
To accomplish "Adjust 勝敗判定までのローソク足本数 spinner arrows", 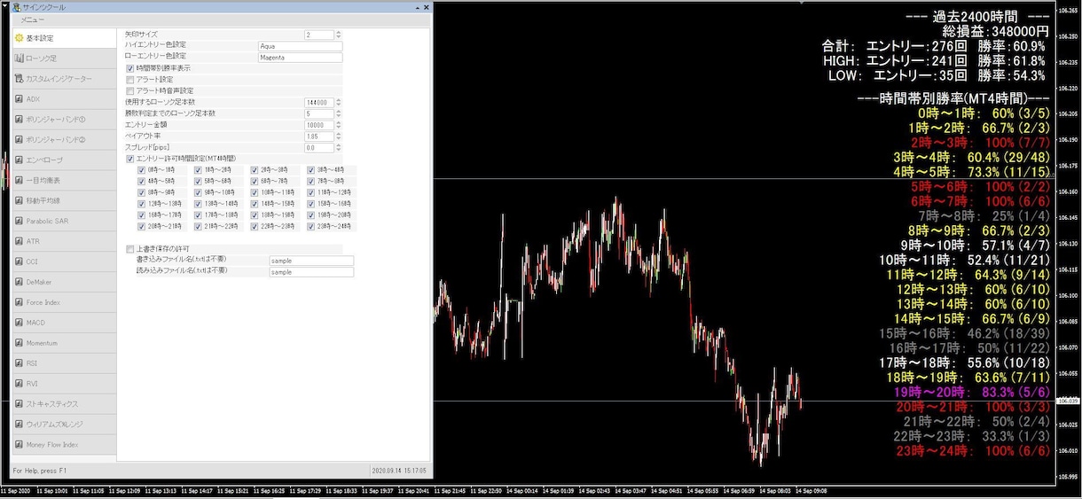I will 338,113.
